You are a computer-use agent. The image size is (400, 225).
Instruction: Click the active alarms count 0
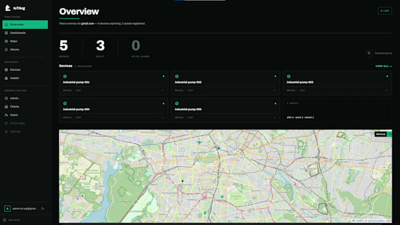(136, 46)
